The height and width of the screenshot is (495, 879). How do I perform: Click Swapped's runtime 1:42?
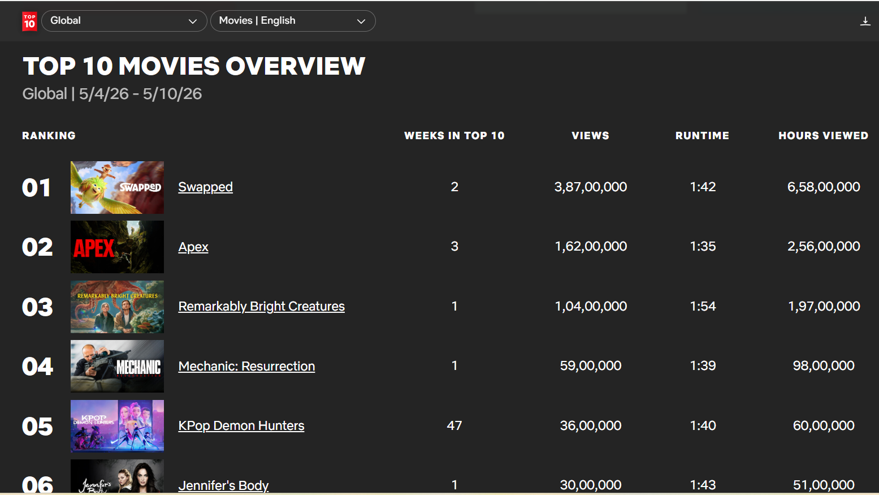[703, 187]
